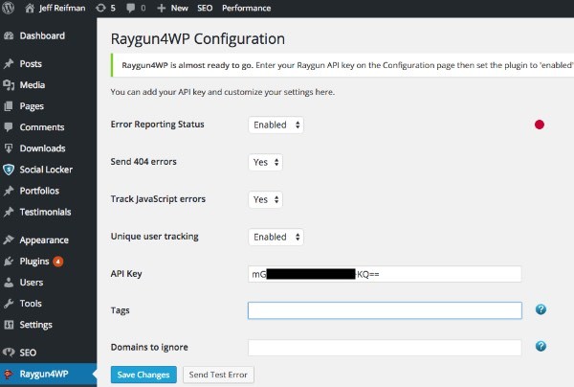Viewport: 574px width, 387px height.
Task: Click the Testimonials pin icon
Action: [9, 212]
